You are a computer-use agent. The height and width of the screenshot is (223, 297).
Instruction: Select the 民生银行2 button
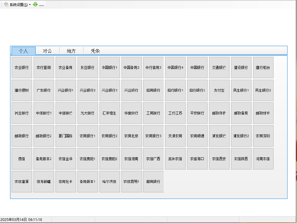263,90
